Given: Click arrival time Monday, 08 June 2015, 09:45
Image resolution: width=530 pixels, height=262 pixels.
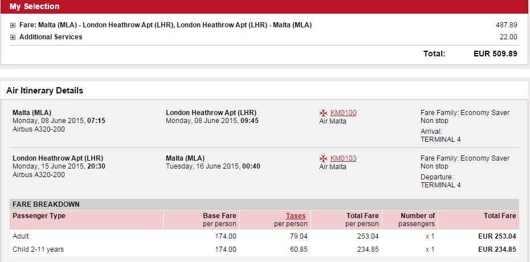Looking at the screenshot, I should (x=212, y=121).
